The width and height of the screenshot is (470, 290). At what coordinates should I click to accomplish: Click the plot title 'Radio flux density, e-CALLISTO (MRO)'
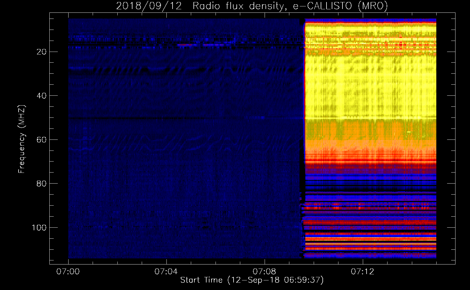pos(290,6)
